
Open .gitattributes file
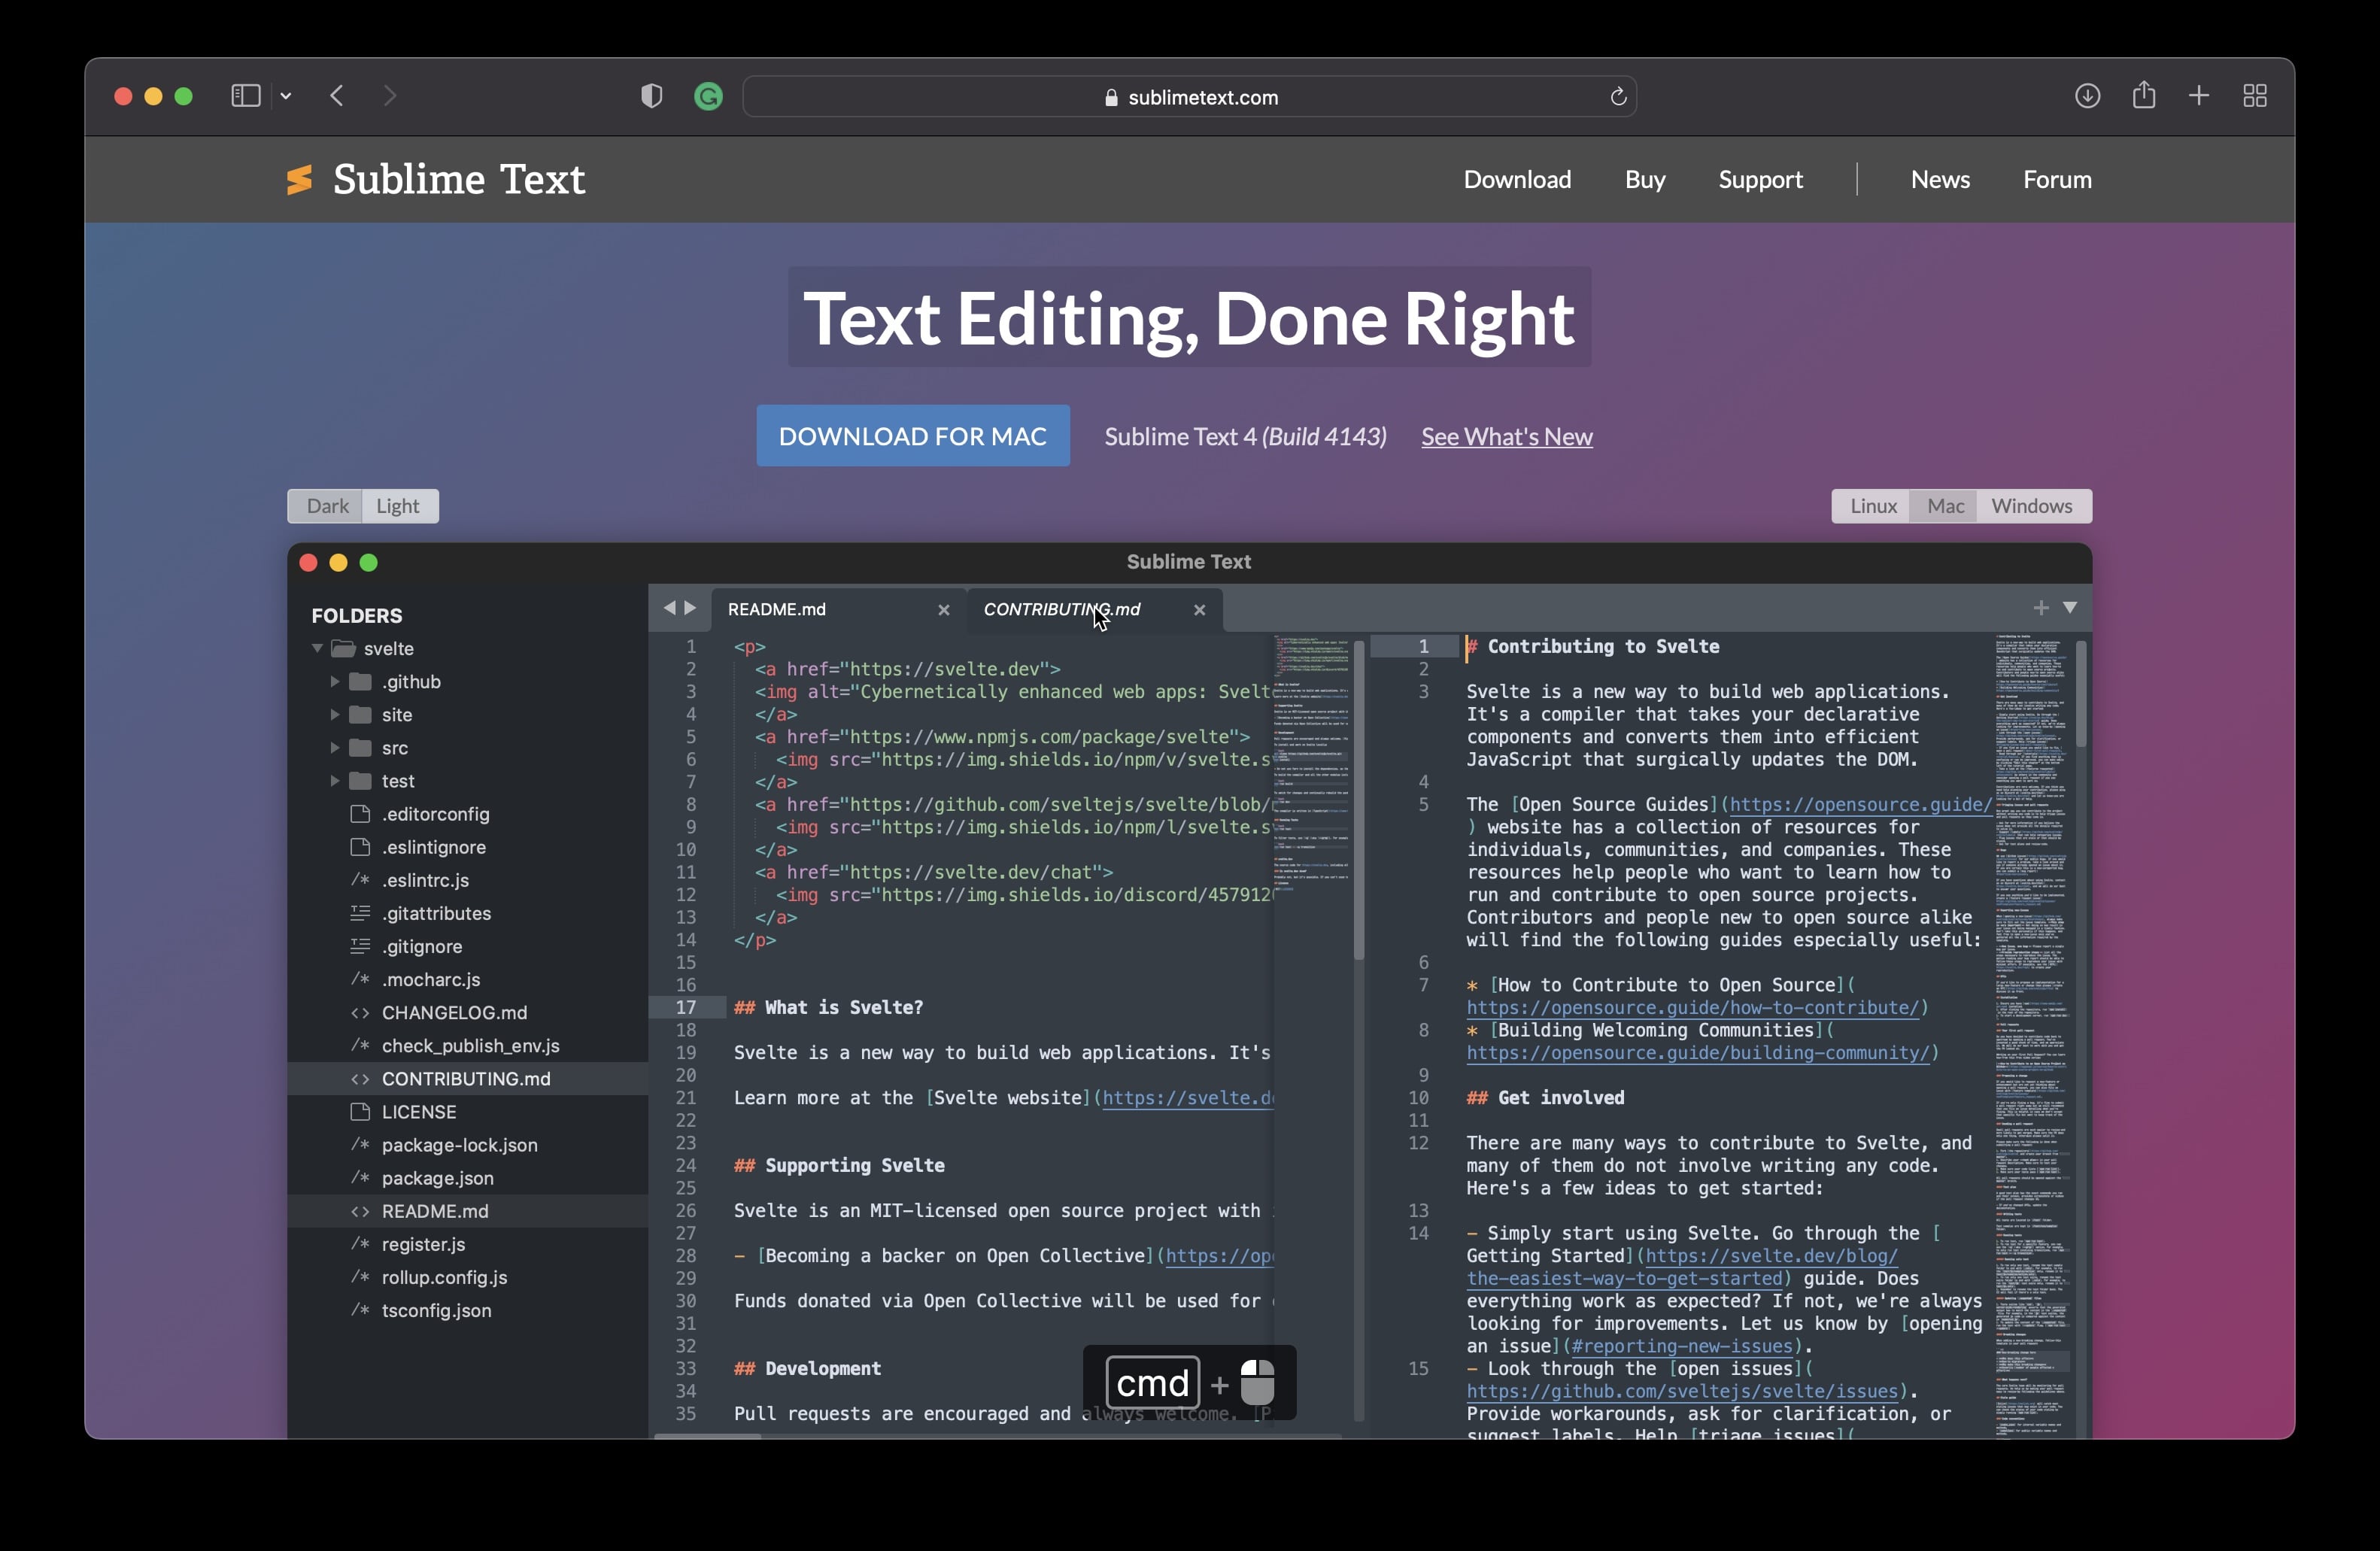coord(468,913)
